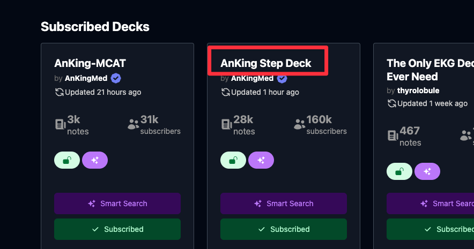The image size is (474, 249).
Task: Click the AnKing Step Deck verified badge
Action: tap(282, 78)
